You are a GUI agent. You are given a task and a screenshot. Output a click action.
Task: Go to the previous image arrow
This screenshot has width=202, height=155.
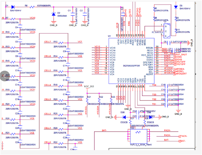coord(5,76)
